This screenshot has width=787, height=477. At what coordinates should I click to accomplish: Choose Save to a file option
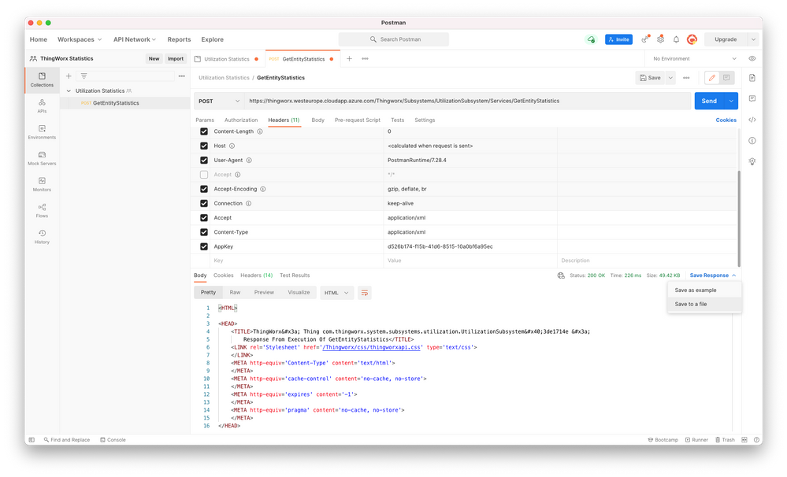(704, 304)
